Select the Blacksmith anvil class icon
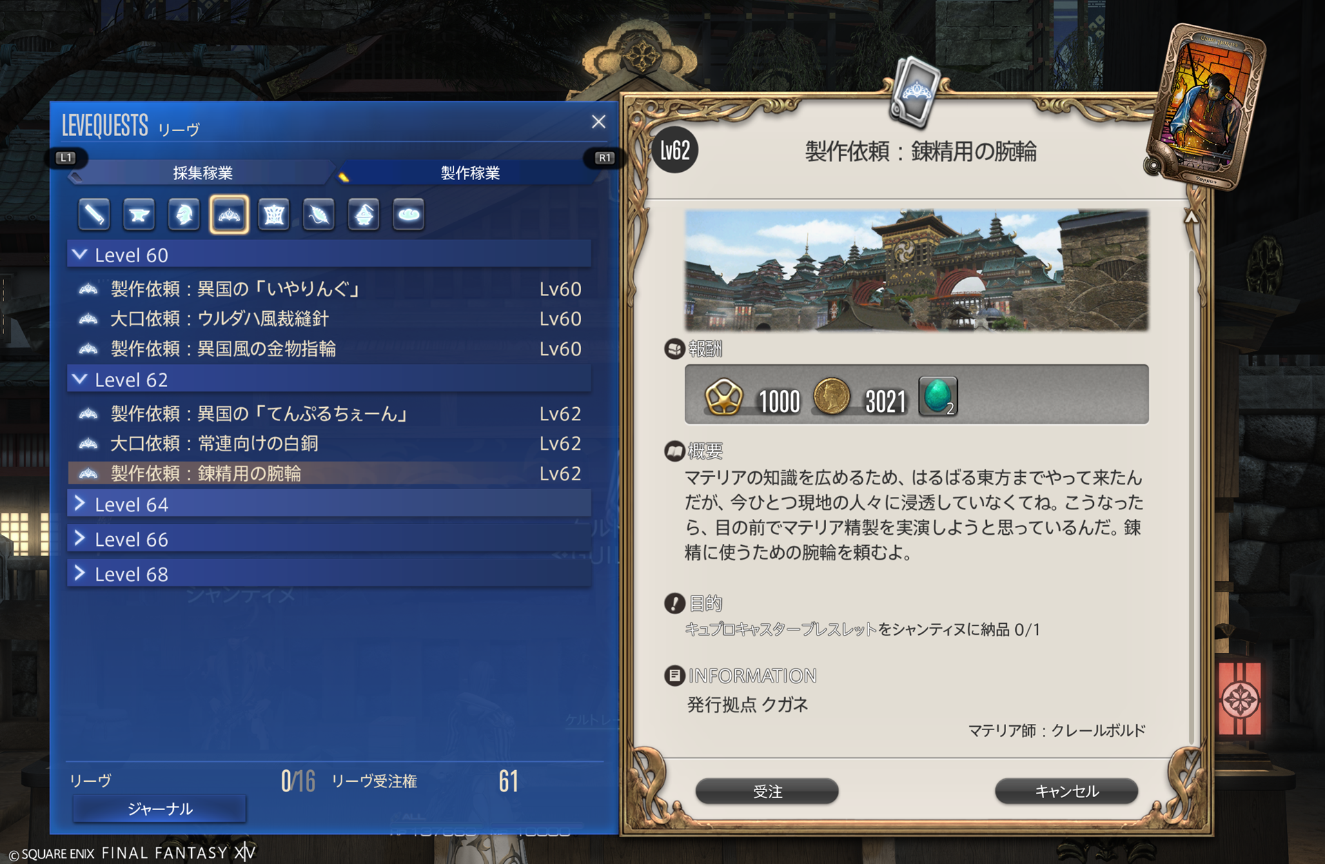The width and height of the screenshot is (1325, 864). point(139,215)
